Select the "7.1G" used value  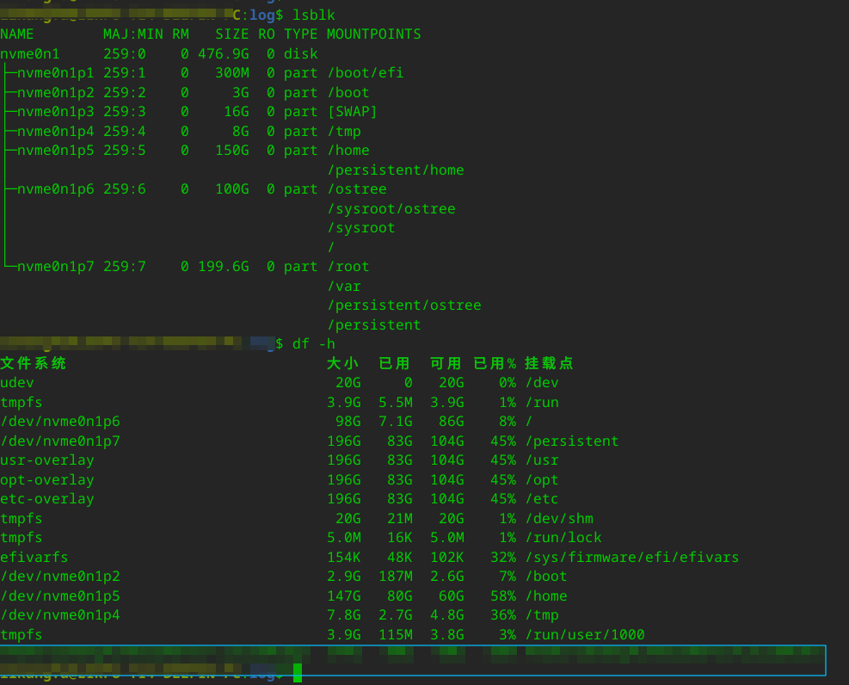point(396,422)
